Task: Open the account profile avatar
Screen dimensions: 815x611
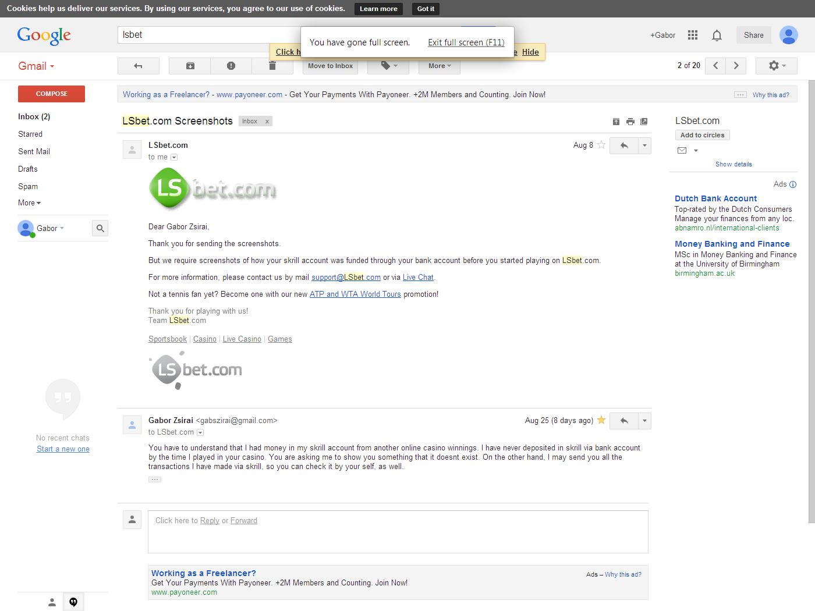Action: (789, 35)
